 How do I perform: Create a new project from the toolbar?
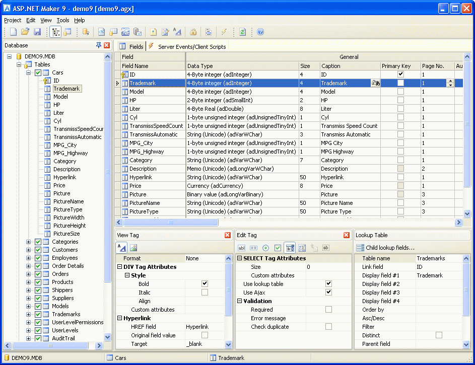pos(13,32)
